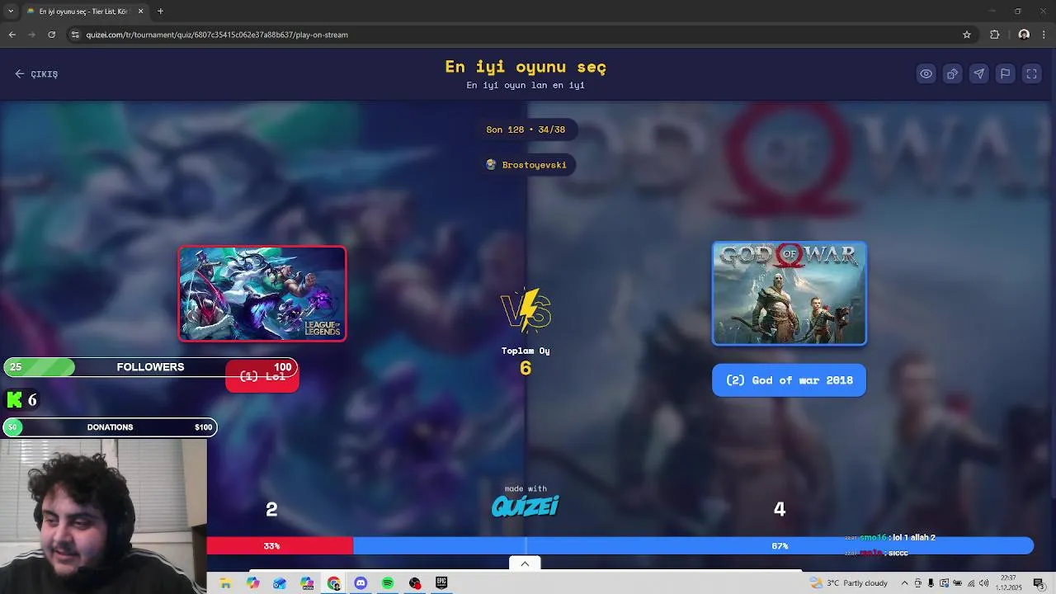The image size is (1056, 594).
Task: Focus the quizei.com address bar URL
Action: pyautogui.click(x=217, y=35)
